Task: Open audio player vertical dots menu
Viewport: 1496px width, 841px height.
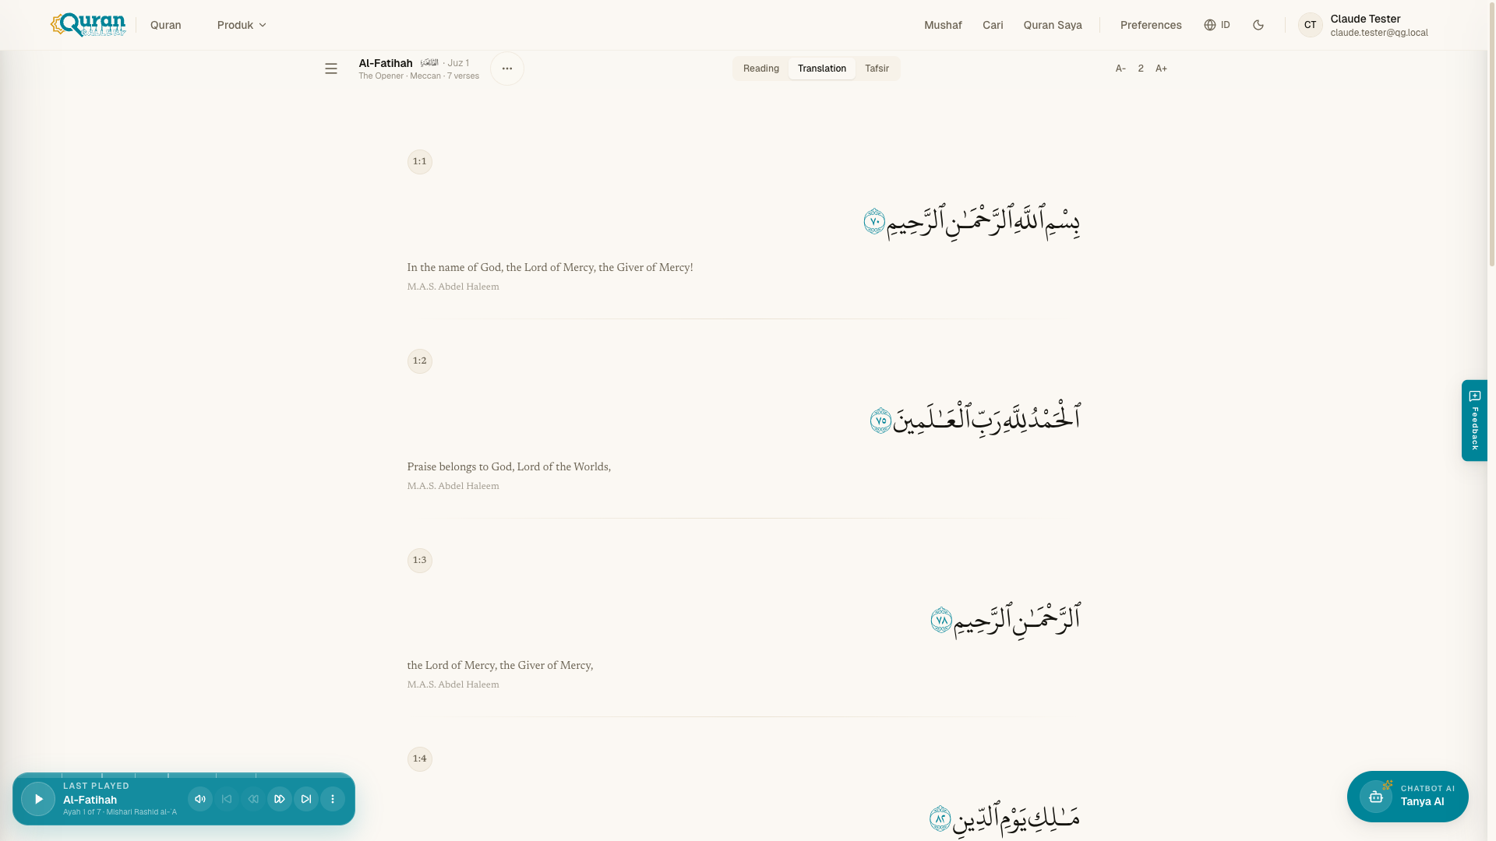Action: pos(333,799)
